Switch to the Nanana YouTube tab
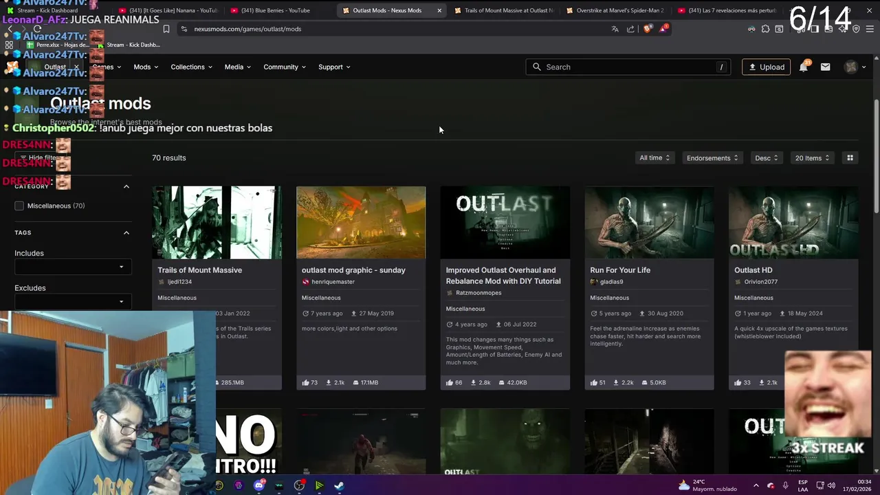 pyautogui.click(x=168, y=10)
